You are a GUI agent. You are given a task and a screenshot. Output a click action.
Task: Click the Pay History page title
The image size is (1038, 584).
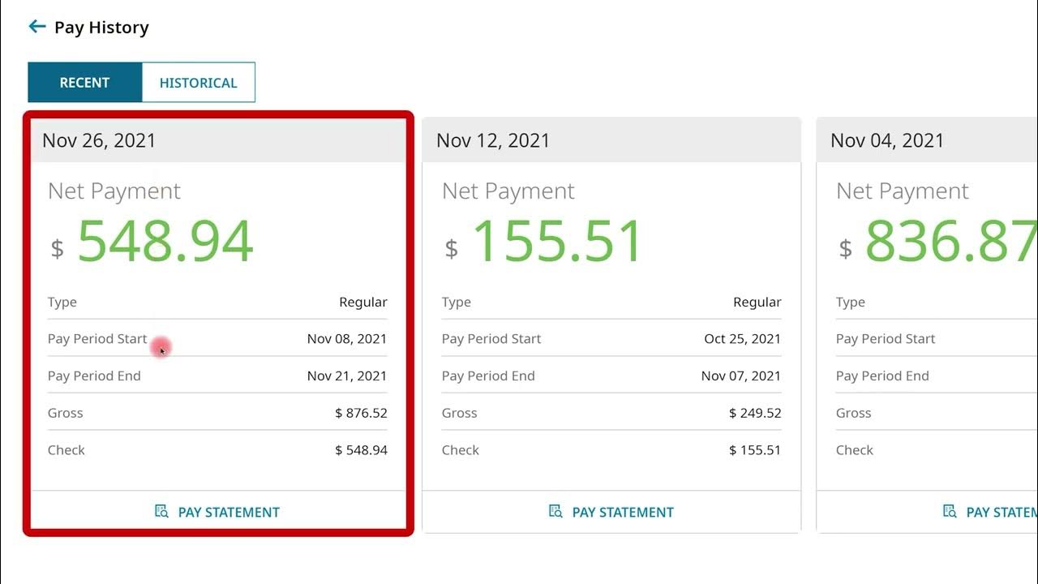101,28
